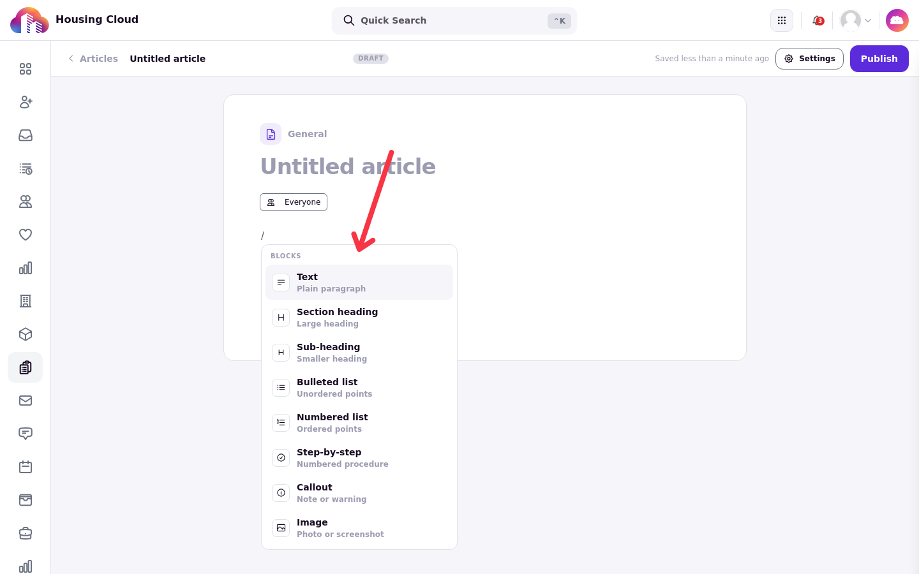Open the dashboard grid icon in sidebar
Viewport: 919px width, 574px height.
click(26, 69)
